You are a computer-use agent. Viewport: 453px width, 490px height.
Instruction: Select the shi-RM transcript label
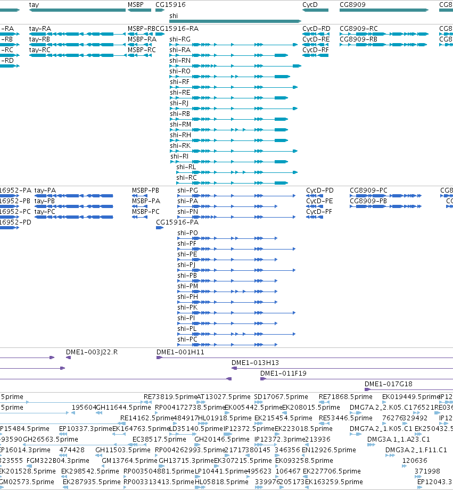click(180, 124)
